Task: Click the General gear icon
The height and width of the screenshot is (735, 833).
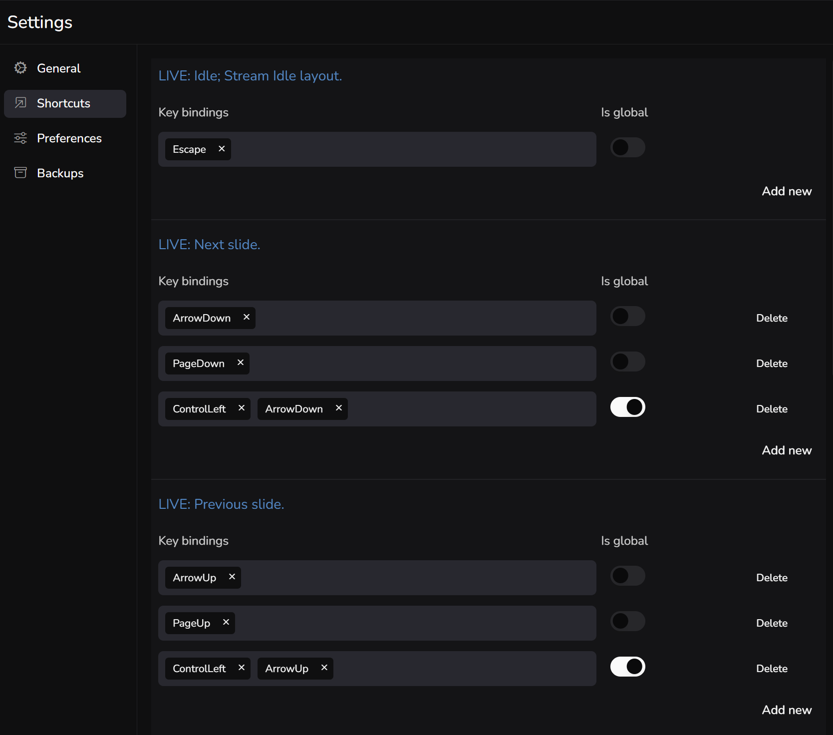Action: point(20,68)
